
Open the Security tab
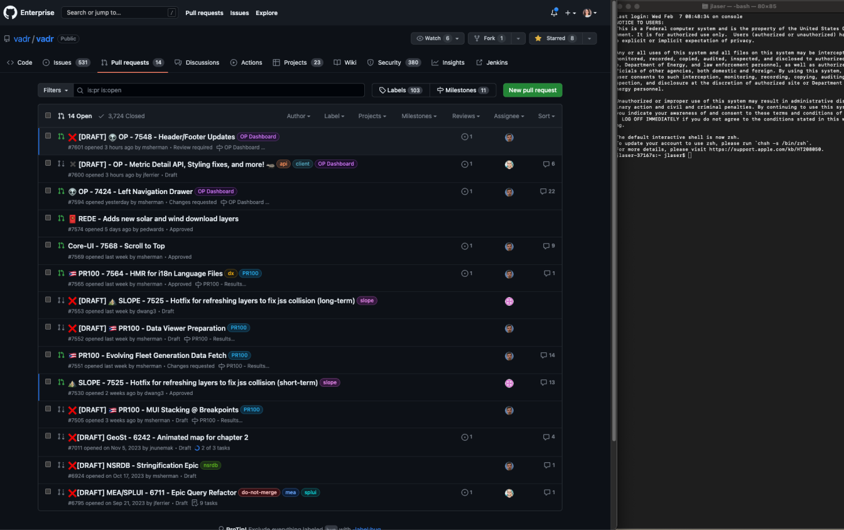(394, 63)
